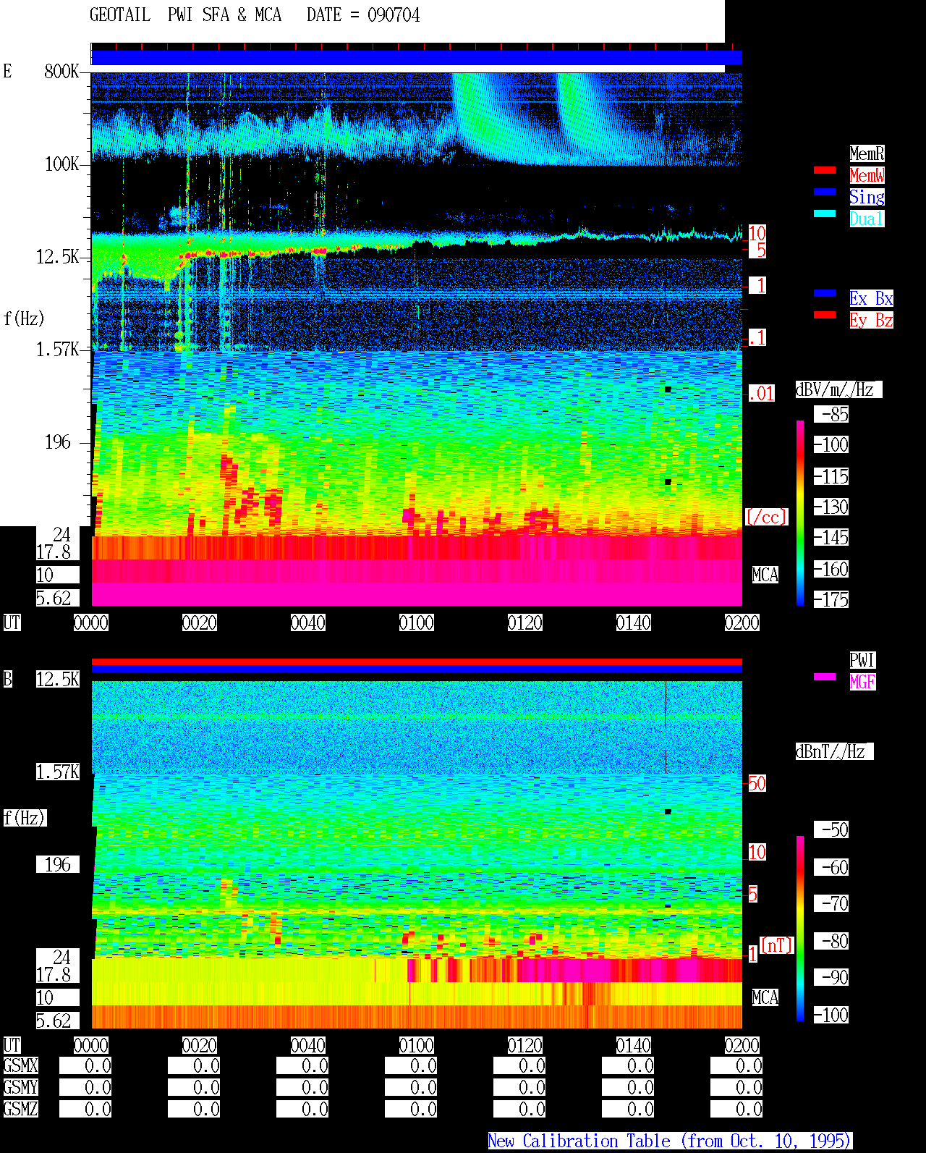Click the magenta MGF legend swatch
This screenshot has width=926, height=1153.
coord(825,677)
